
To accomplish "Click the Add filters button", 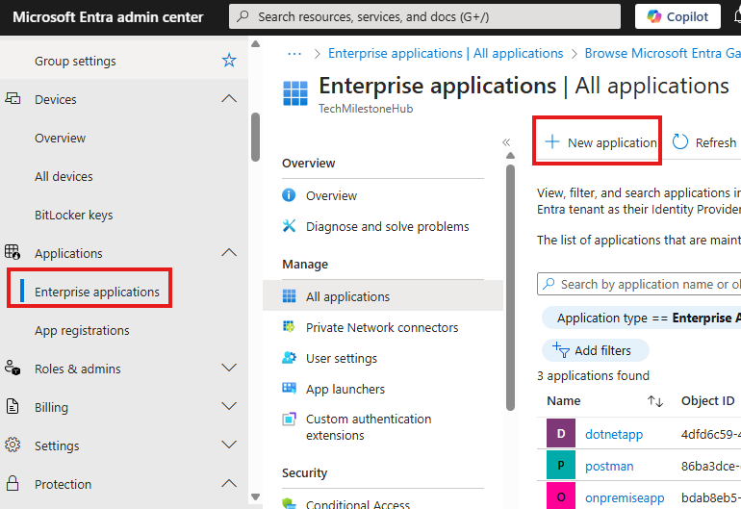I will (595, 350).
